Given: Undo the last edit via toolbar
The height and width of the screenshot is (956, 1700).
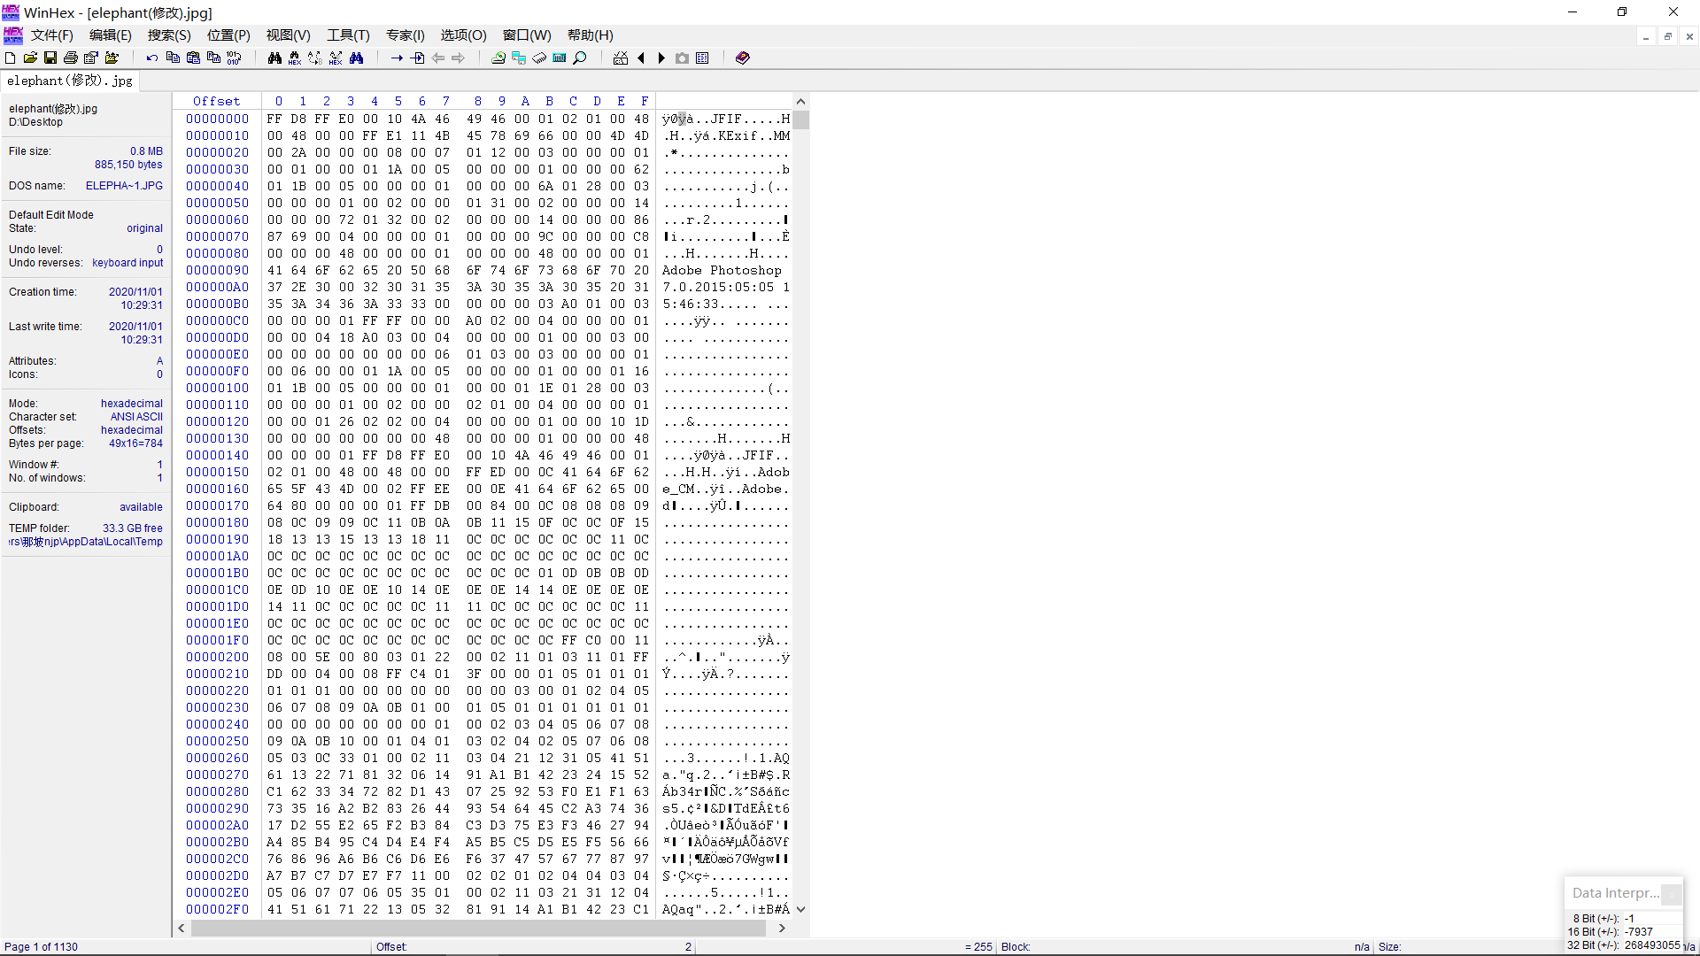Looking at the screenshot, I should [x=152, y=58].
